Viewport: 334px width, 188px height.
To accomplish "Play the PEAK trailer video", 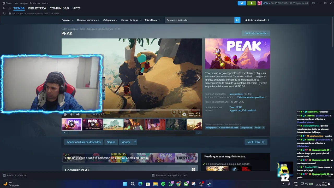I will click(x=65, y=114).
